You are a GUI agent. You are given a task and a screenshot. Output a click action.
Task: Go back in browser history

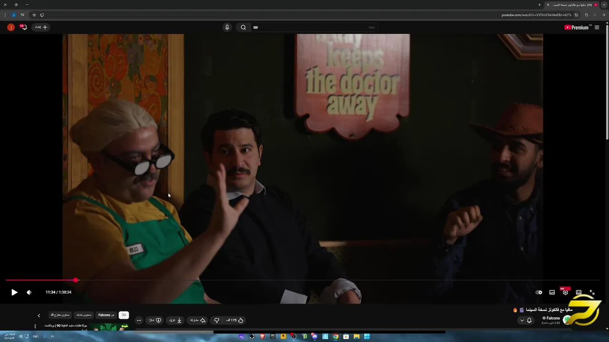tap(603, 15)
